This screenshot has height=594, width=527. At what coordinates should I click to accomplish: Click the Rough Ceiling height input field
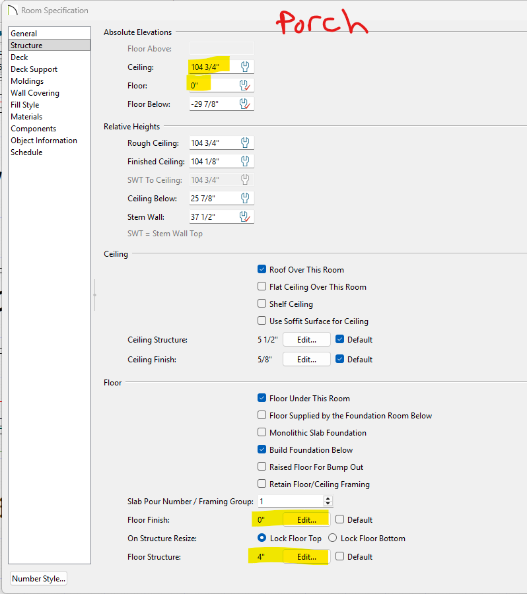tap(212, 143)
